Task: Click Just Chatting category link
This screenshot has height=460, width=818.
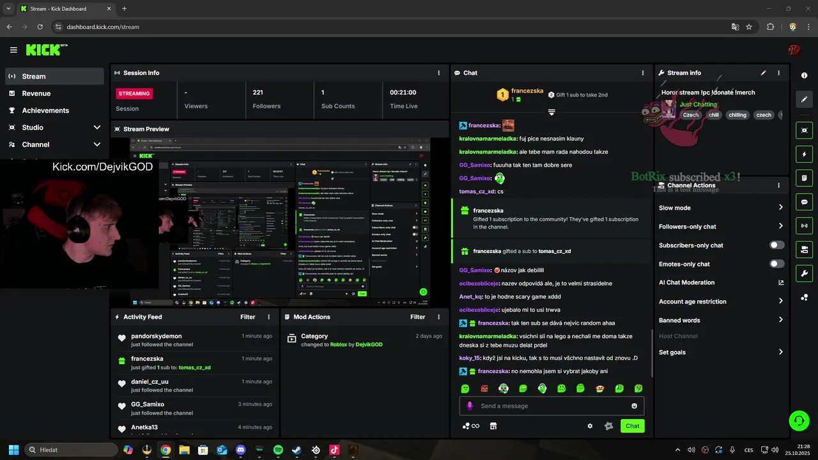Action: click(x=698, y=104)
